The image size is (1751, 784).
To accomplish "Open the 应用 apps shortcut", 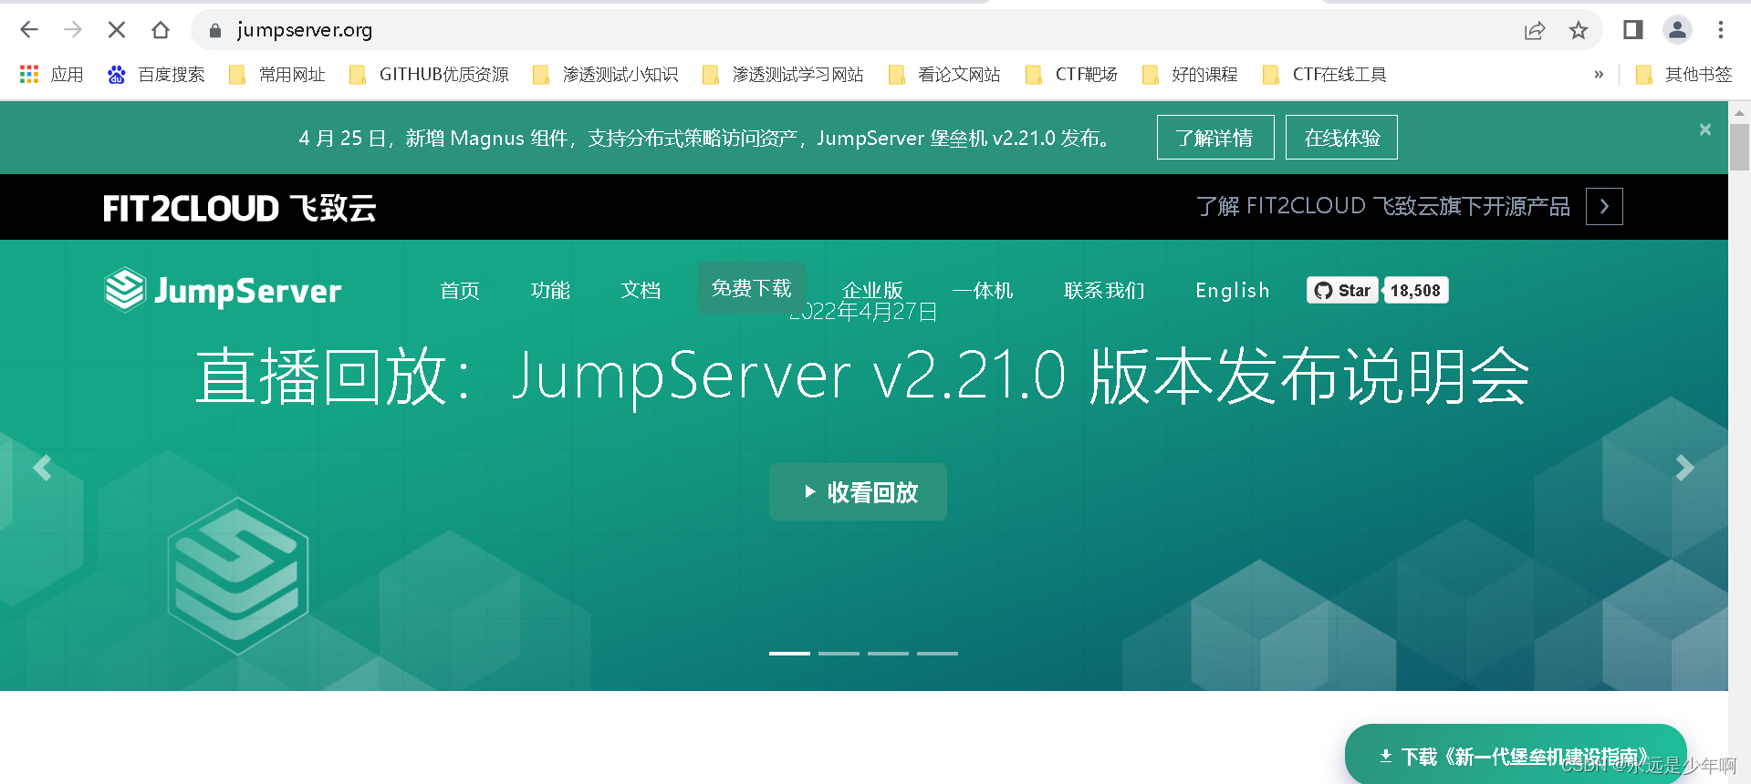I will coord(52,75).
